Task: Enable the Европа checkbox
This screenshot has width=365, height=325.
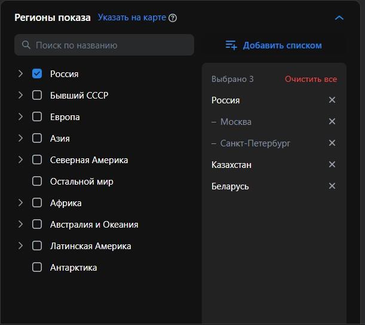Action: (x=37, y=117)
